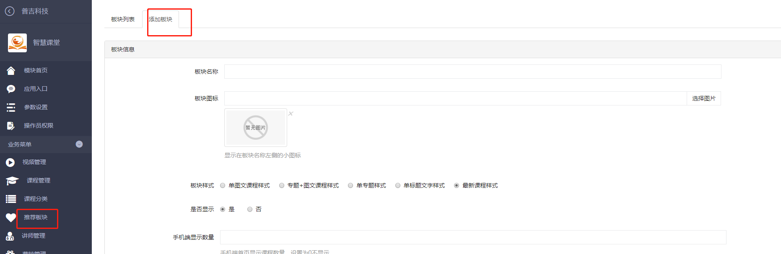This screenshot has width=781, height=254.
Task: Collapse the 业务菜单 section arrow
Action: click(x=79, y=144)
